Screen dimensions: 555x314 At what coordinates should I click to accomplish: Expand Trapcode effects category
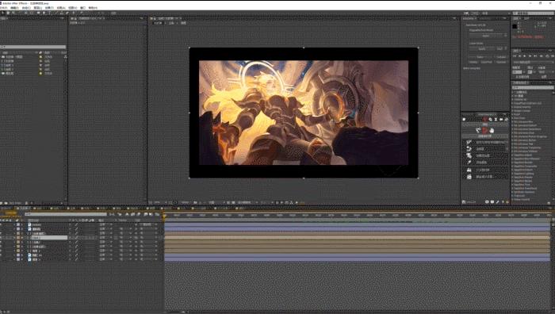tap(512, 195)
